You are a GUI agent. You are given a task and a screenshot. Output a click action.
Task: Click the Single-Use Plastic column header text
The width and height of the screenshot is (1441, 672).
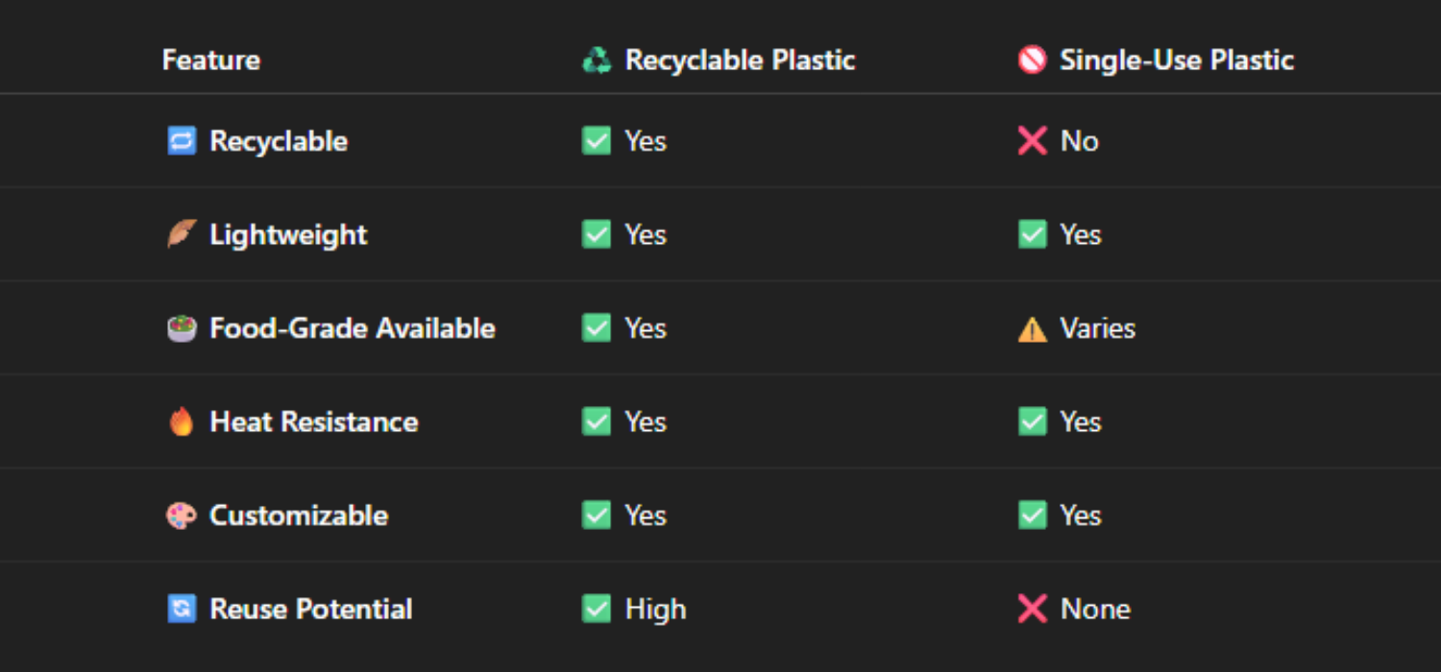1177,60
